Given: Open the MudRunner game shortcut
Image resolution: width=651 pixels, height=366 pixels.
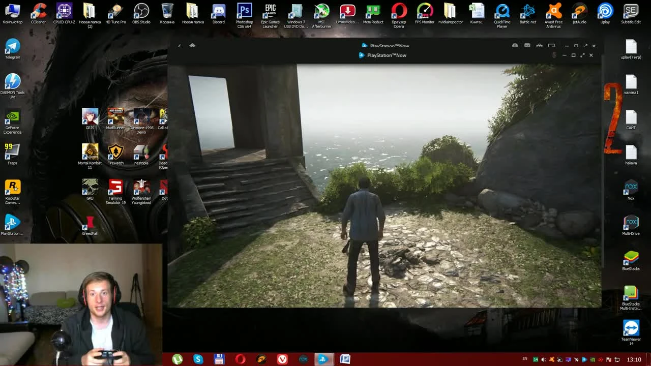Looking at the screenshot, I should (115, 119).
